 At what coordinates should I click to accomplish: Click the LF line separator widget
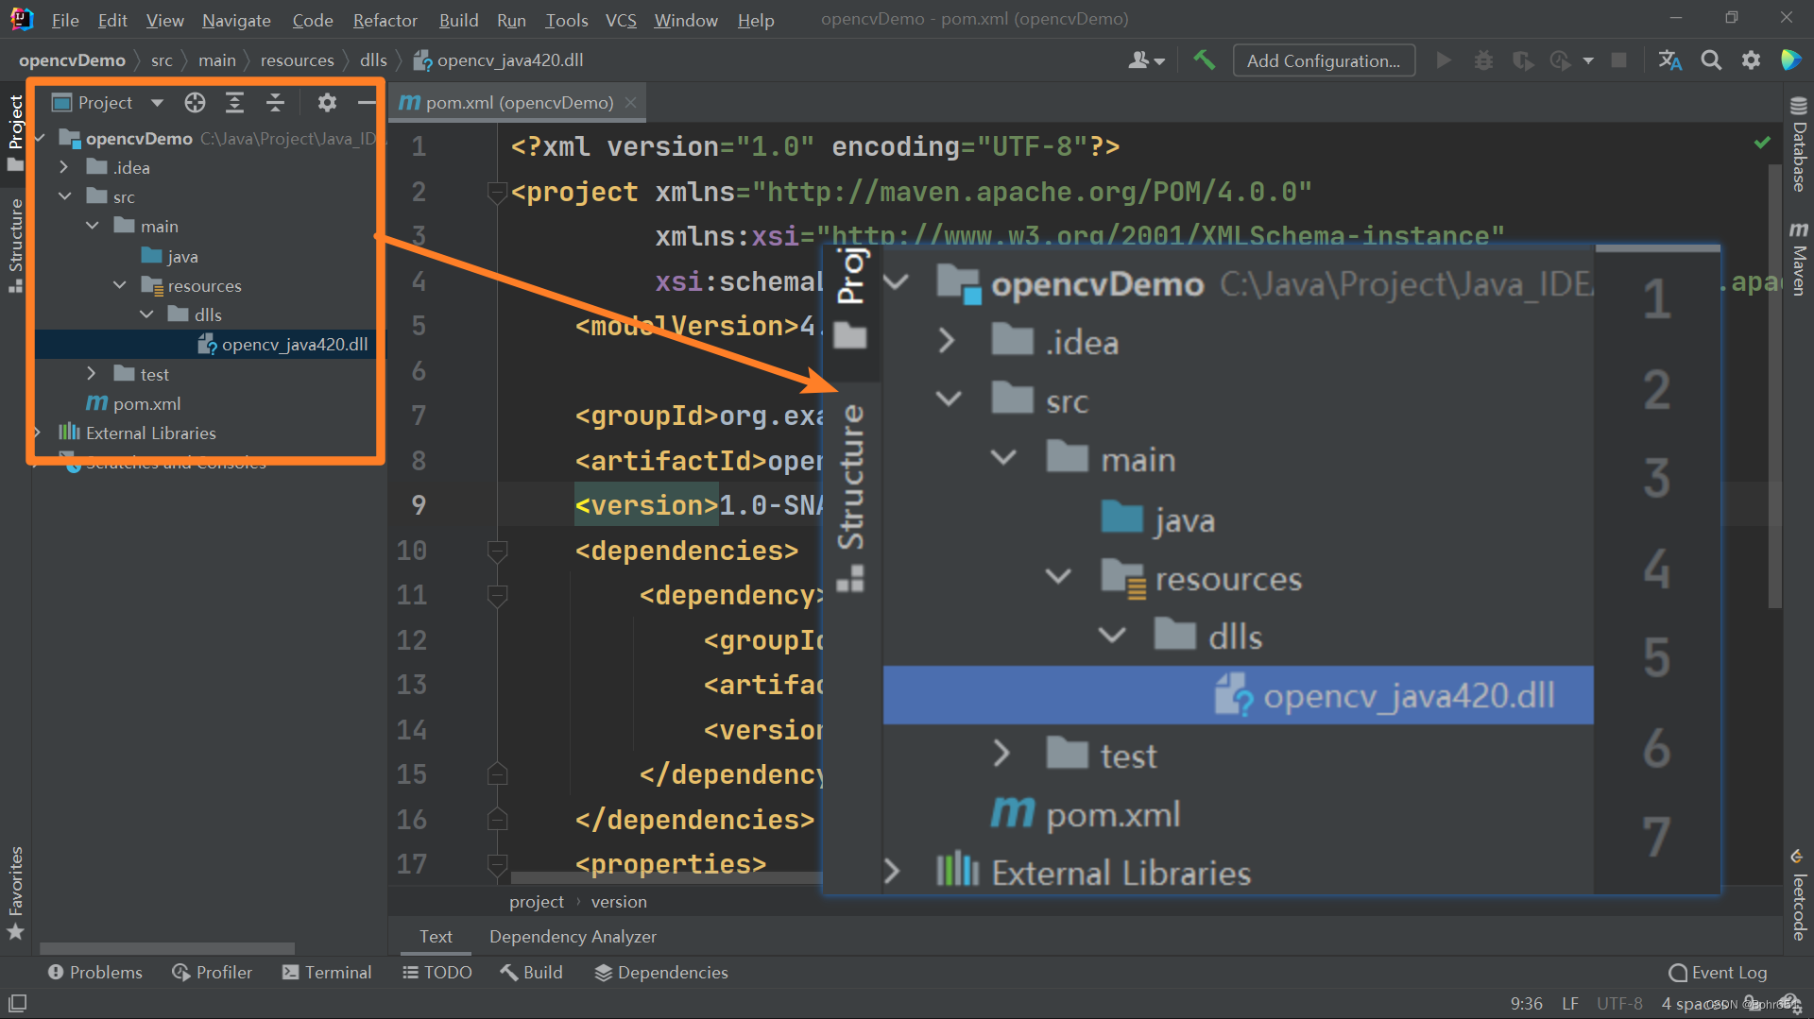pyautogui.click(x=1570, y=1004)
